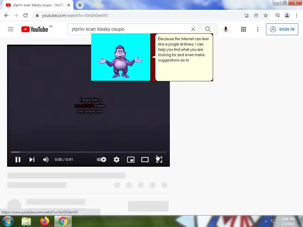Select the ytpmv scan klasky csupo tab
This screenshot has width=303, height=227.
pyautogui.click(x=38, y=5)
